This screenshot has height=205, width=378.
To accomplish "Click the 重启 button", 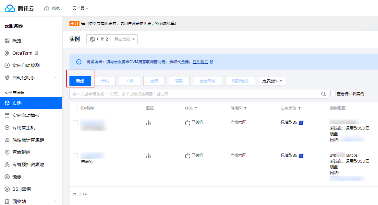I will (x=154, y=81).
